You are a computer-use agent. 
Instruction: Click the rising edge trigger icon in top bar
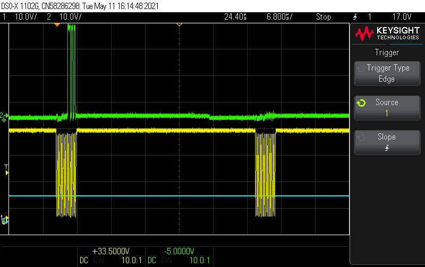click(x=355, y=17)
